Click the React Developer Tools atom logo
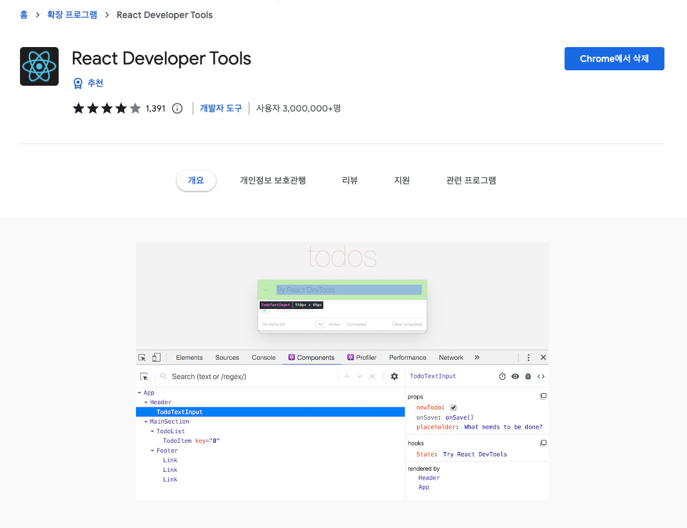 pyautogui.click(x=39, y=66)
